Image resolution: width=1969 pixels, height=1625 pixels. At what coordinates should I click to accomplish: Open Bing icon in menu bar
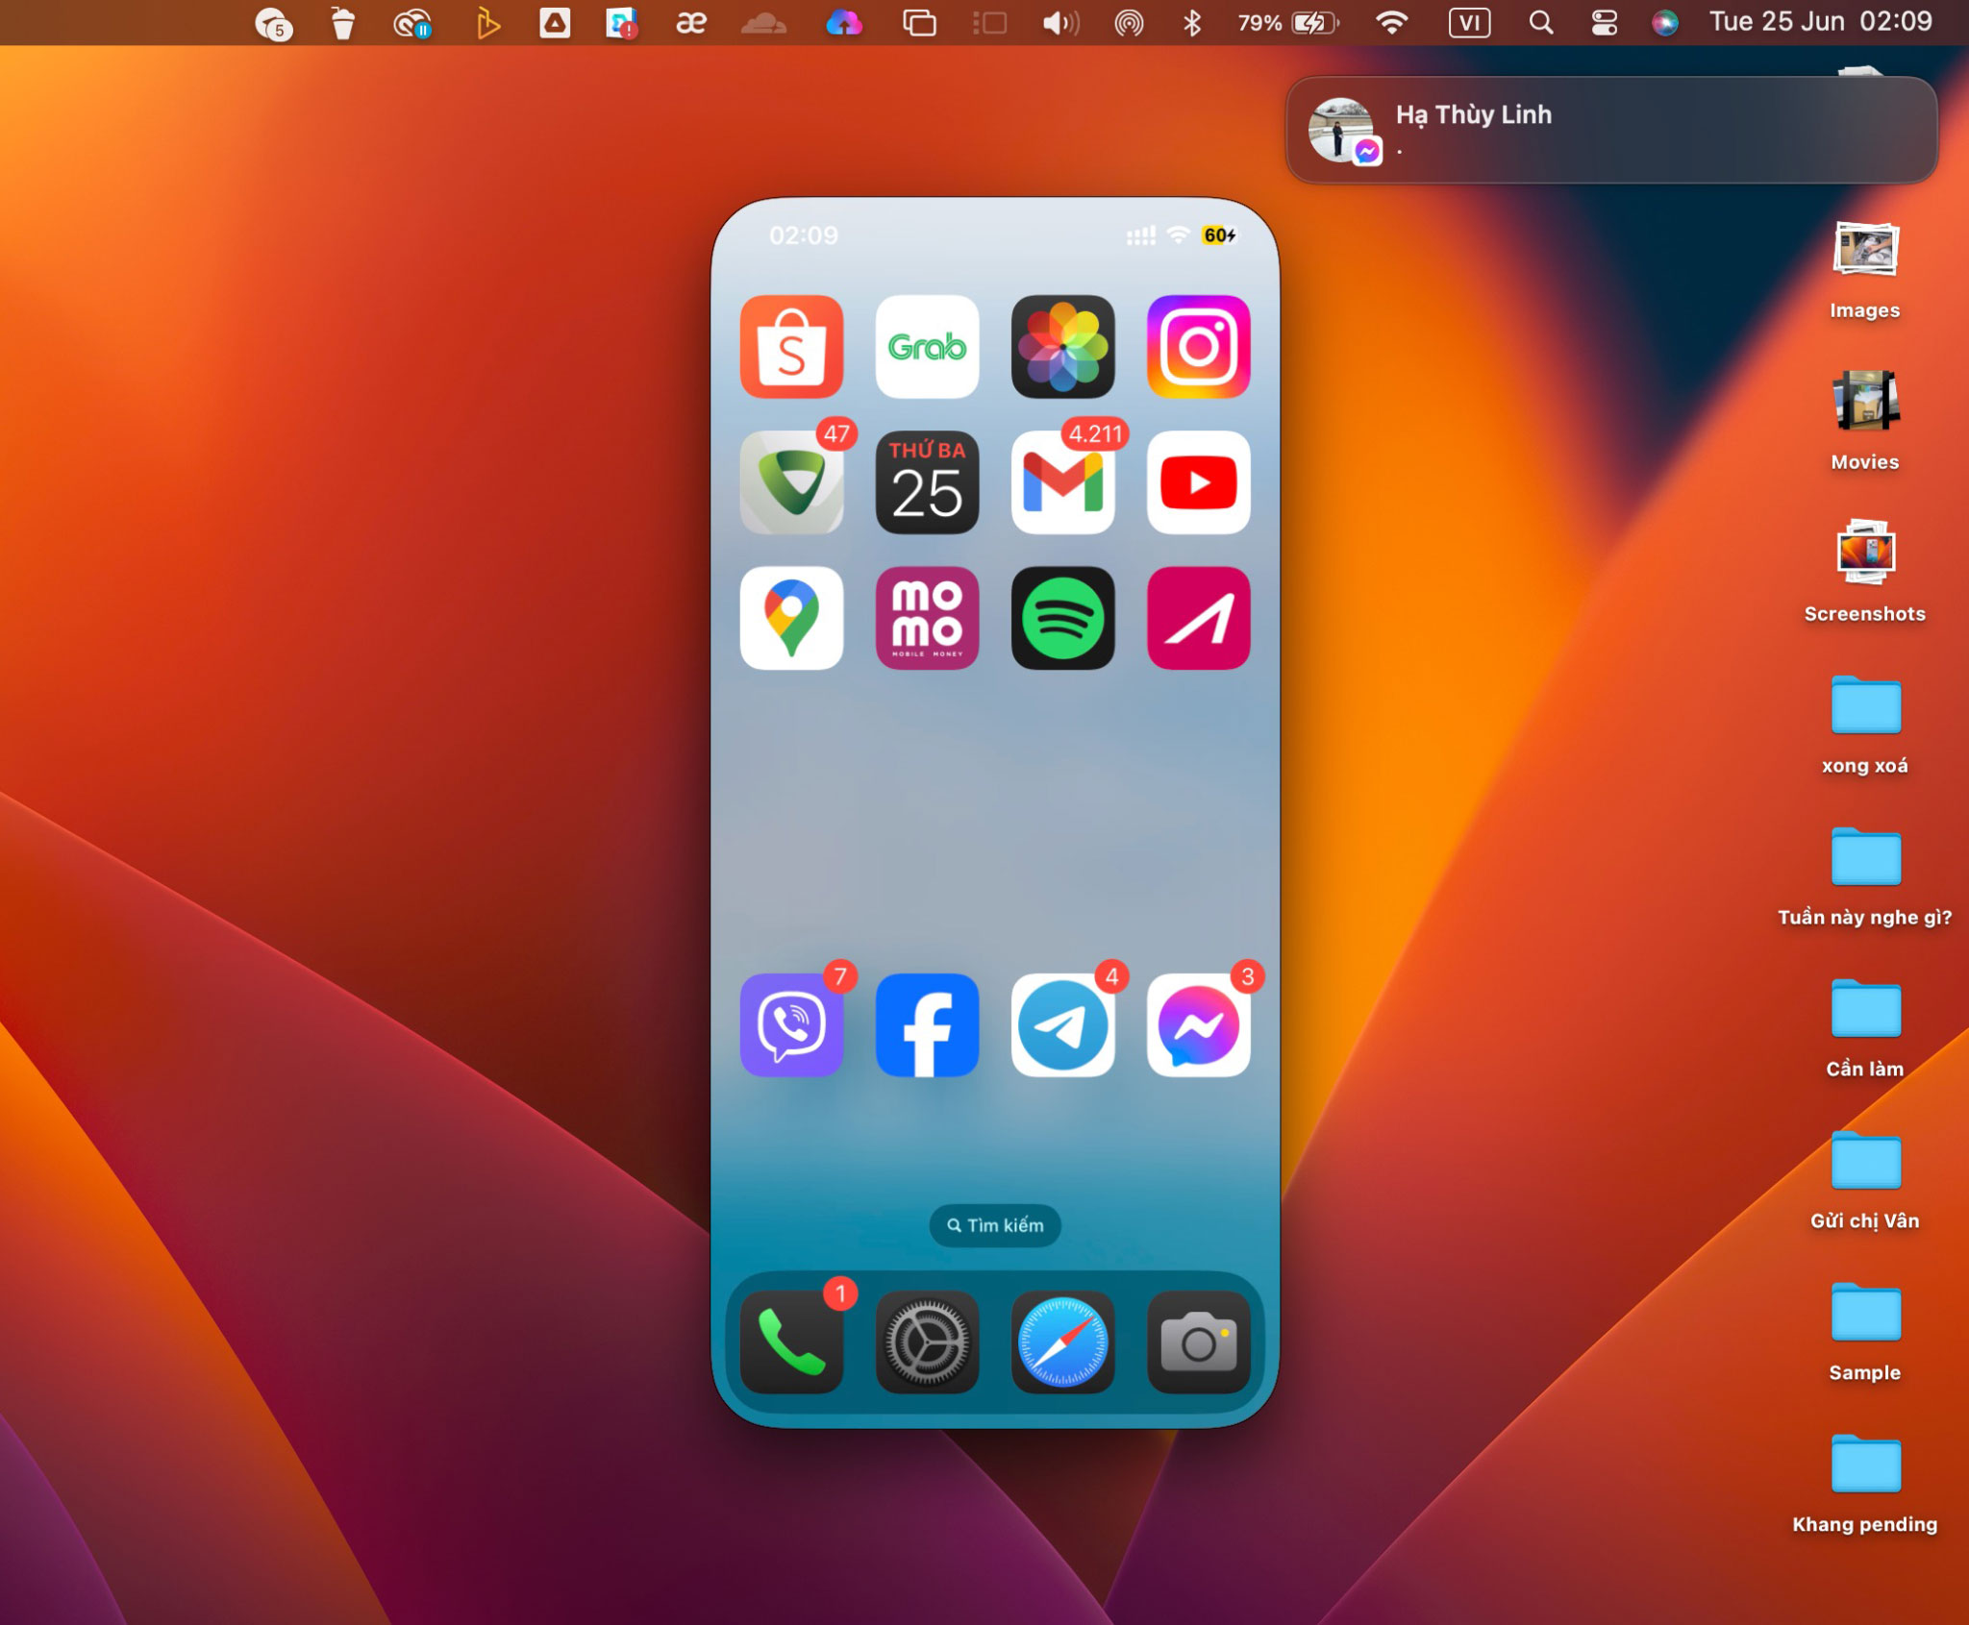click(x=487, y=22)
